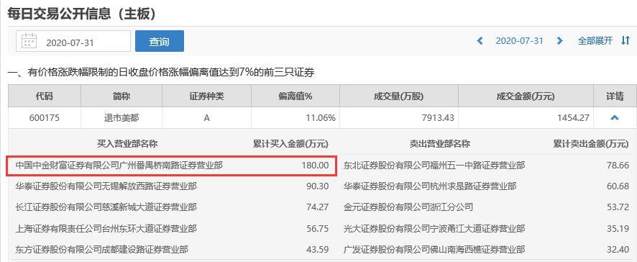
Task: Select 广发证券 佛山南海西樵 branch
Action: coord(434,249)
